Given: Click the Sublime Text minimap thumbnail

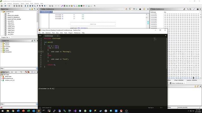Looking at the screenshot, I should tap(155, 39).
